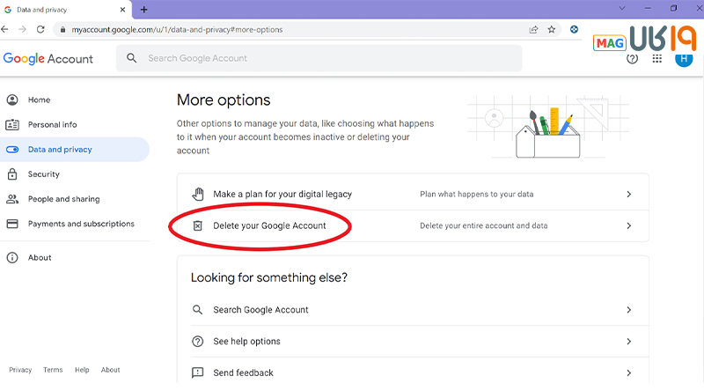Viewport: 704px width, 391px height.
Task: Click the Google Account logo
Action: [x=48, y=59]
